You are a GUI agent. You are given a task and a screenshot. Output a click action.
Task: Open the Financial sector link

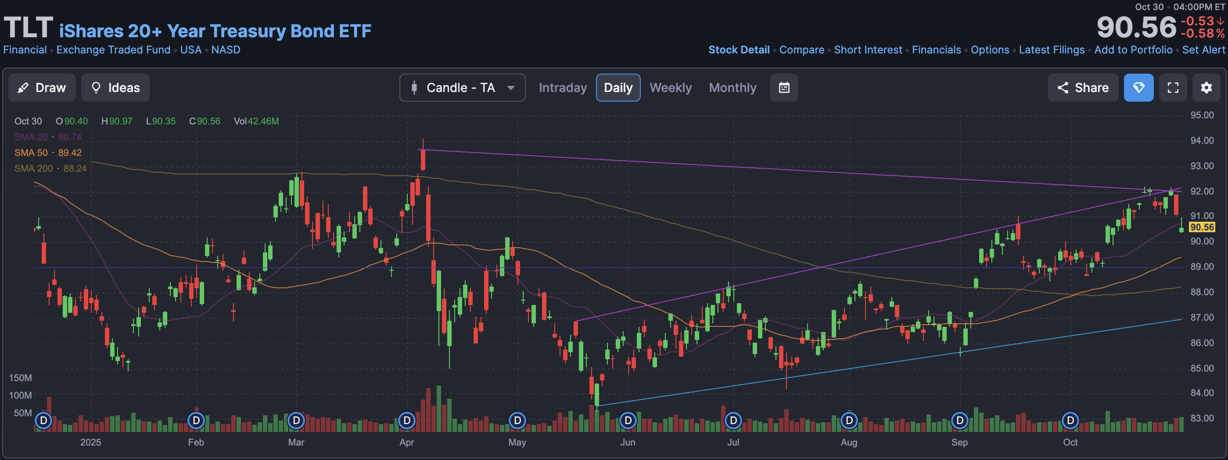[25, 50]
